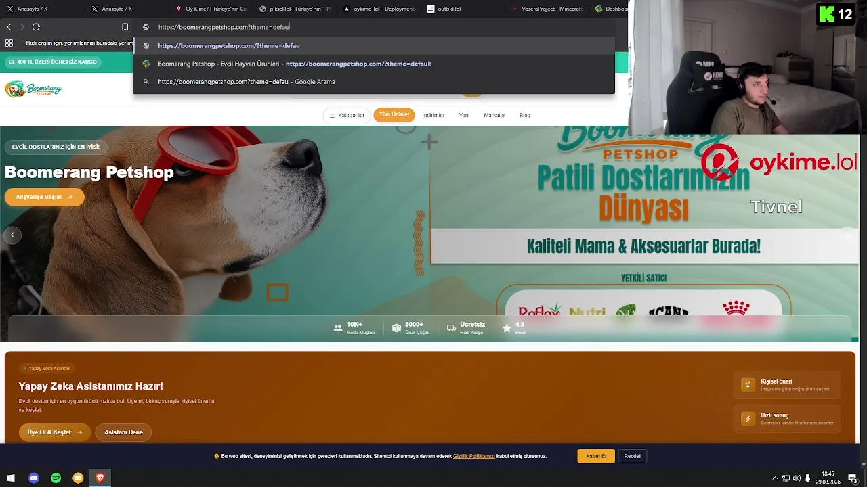Click the product box icon in stats bar
This screenshot has height=487, width=867.
pyautogui.click(x=396, y=328)
